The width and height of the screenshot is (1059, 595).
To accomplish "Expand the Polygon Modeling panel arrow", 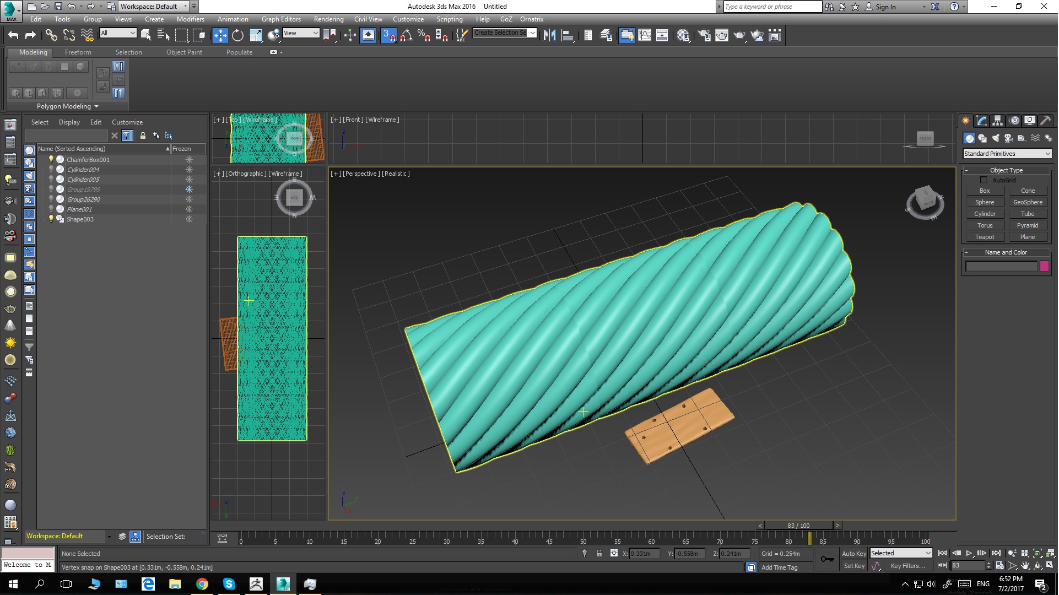I will coord(96,106).
